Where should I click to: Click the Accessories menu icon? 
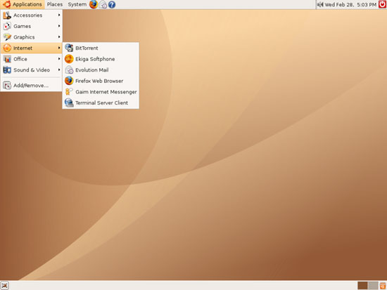click(x=7, y=15)
